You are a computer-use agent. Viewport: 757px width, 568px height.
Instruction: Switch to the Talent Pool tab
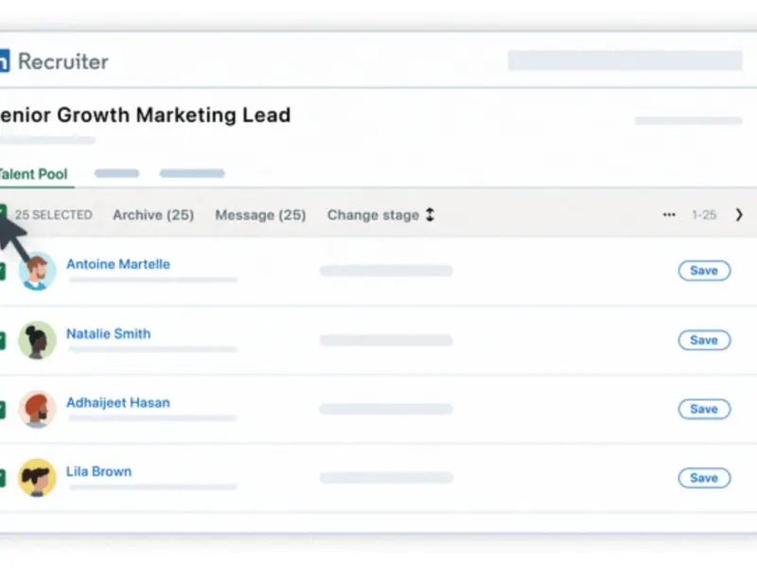click(34, 174)
